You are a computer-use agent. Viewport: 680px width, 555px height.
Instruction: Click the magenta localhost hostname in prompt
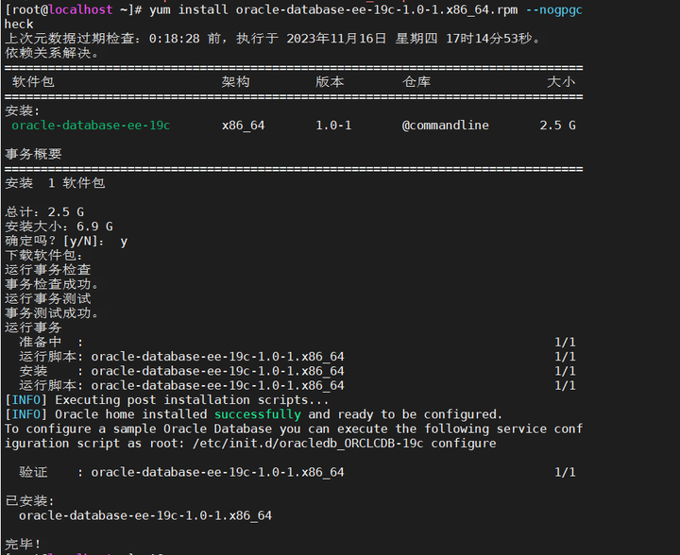(x=80, y=9)
